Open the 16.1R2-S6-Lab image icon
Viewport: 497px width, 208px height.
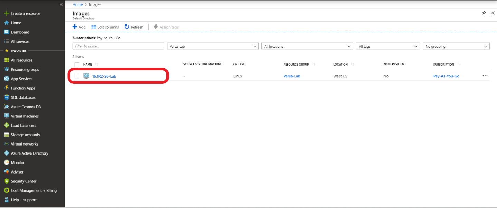(x=86, y=76)
